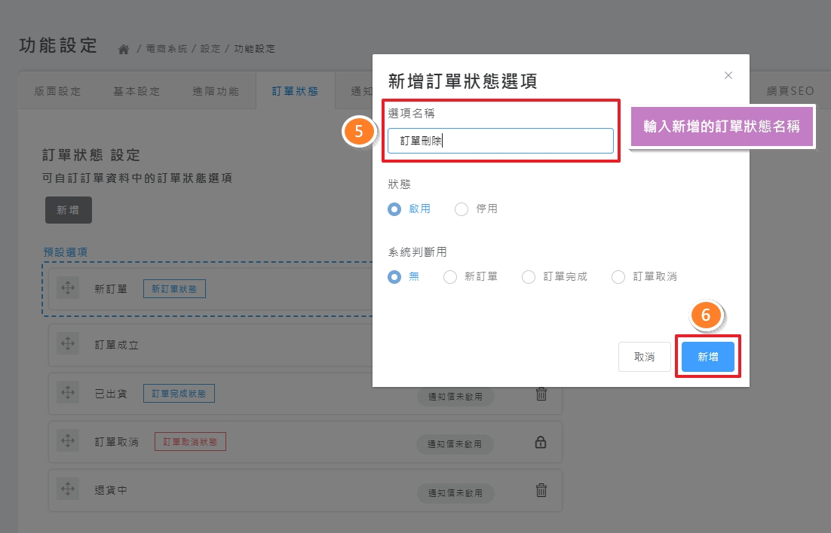
Task: Delete the 退貨中 status with trash icon
Action: coord(541,490)
